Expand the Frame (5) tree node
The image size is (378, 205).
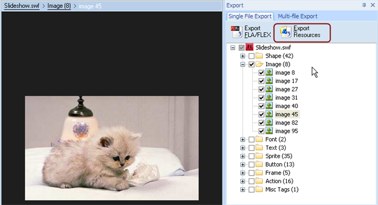point(242,173)
